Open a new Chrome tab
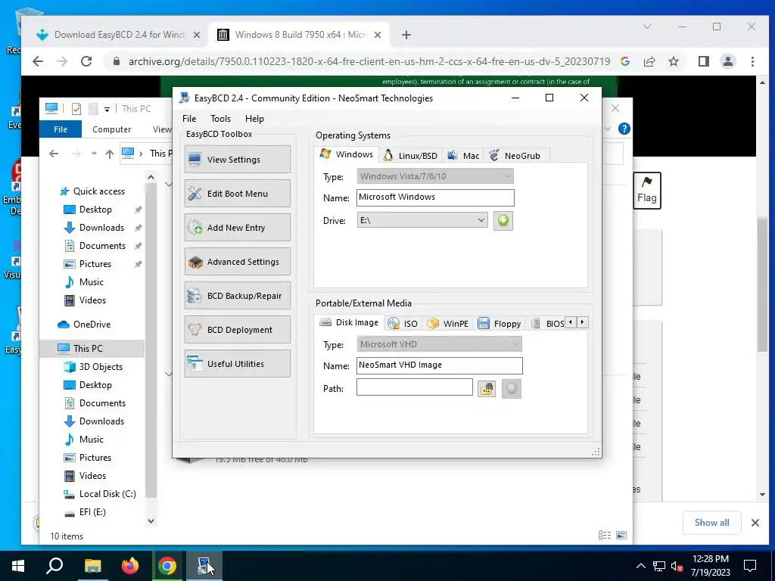Viewport: 775px width, 581px height. [x=406, y=35]
